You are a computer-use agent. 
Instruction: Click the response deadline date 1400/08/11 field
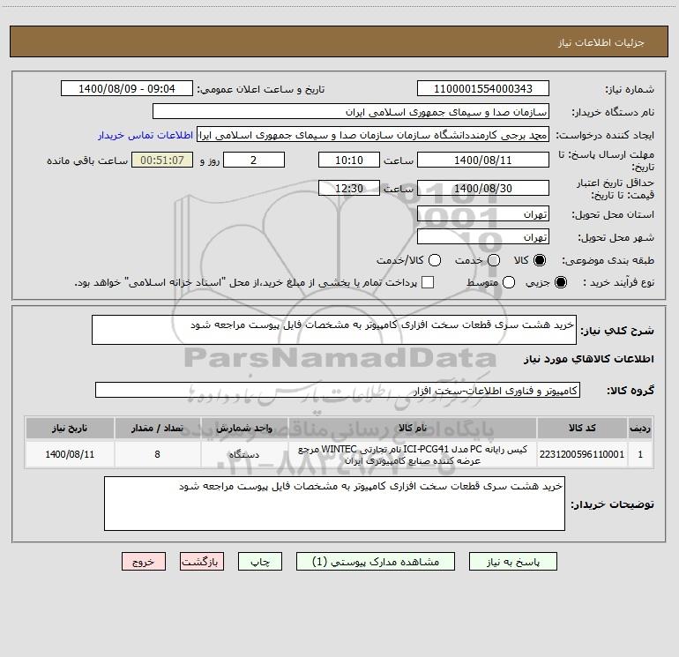pos(483,161)
